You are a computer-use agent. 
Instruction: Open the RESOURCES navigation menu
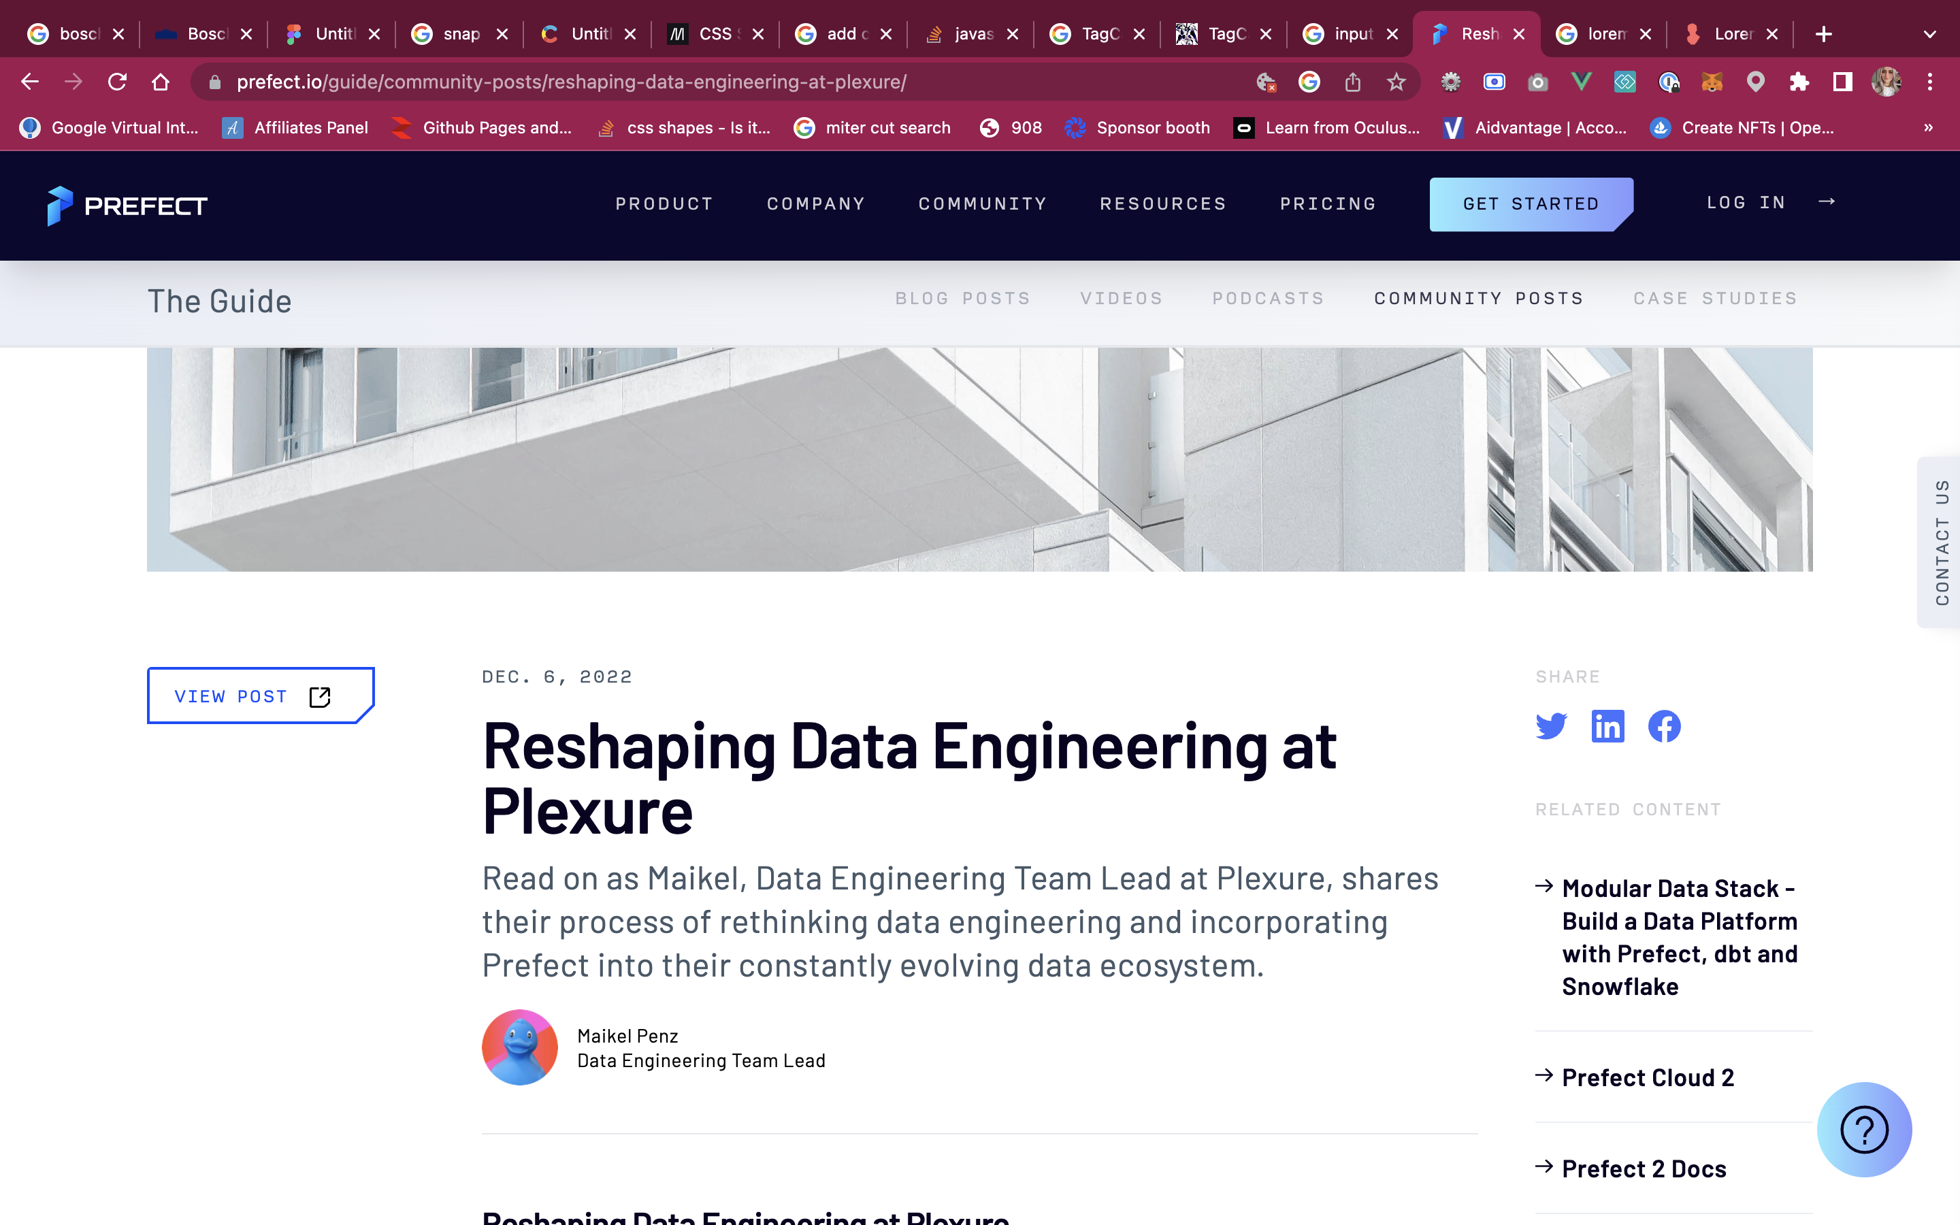(1163, 203)
